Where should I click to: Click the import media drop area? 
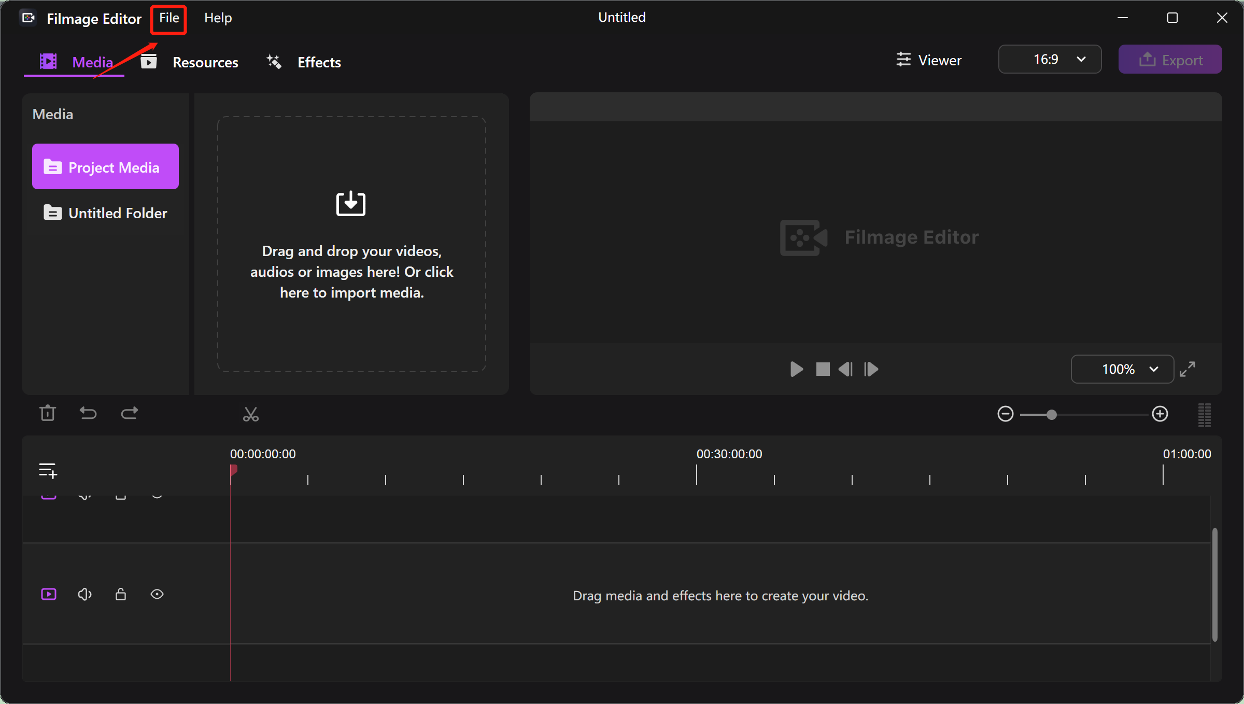pos(351,244)
